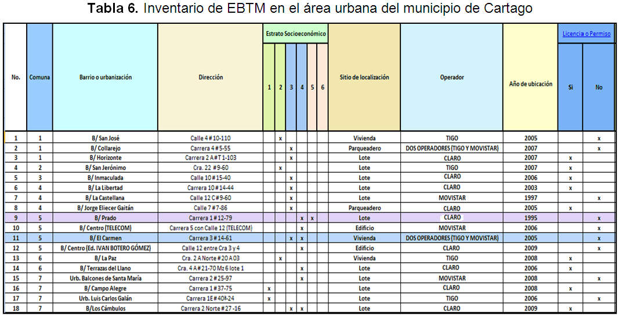Click the Estrato Socioeconómico header cell
The height and width of the screenshot is (315, 619).
tap(295, 34)
